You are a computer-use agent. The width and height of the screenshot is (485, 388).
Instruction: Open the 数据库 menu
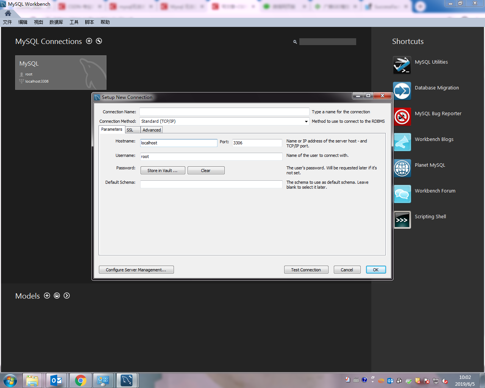pos(56,22)
